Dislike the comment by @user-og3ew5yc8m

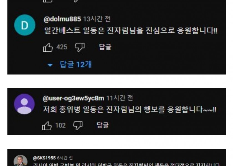pos(78,126)
